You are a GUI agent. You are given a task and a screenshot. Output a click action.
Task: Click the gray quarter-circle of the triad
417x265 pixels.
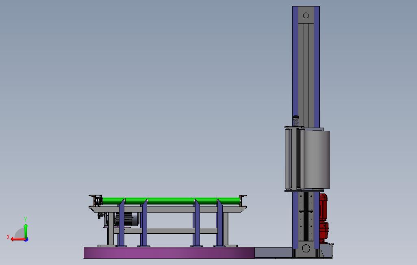click(x=19, y=232)
